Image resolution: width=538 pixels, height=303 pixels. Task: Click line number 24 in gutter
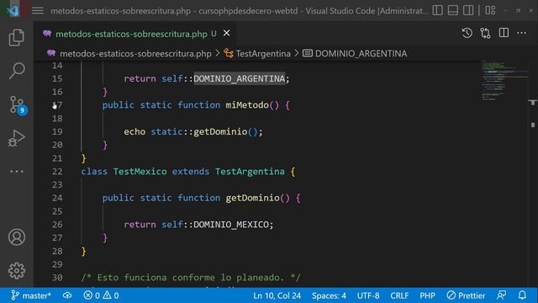click(57, 198)
